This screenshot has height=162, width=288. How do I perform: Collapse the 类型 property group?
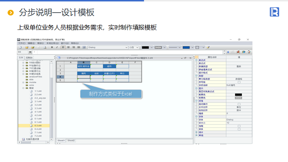click(x=196, y=76)
